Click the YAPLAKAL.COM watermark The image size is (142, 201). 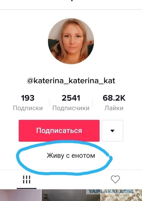[x=111, y=192]
